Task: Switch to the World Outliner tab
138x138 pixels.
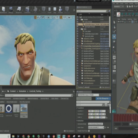Action: point(84,7)
